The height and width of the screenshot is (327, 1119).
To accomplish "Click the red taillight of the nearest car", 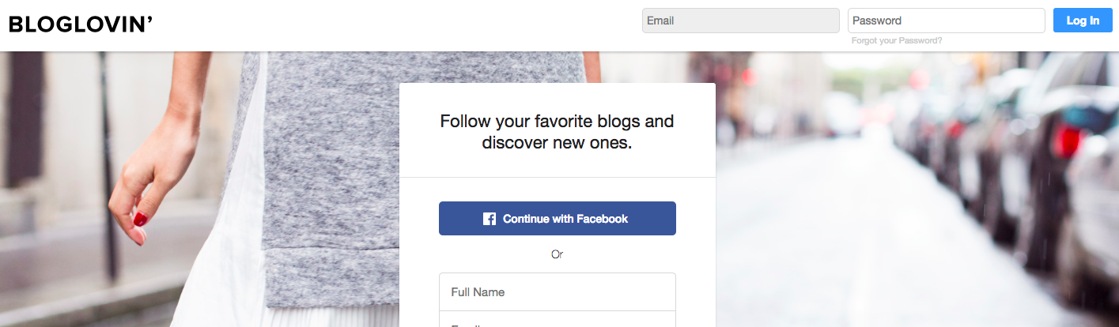I will (x=1069, y=140).
